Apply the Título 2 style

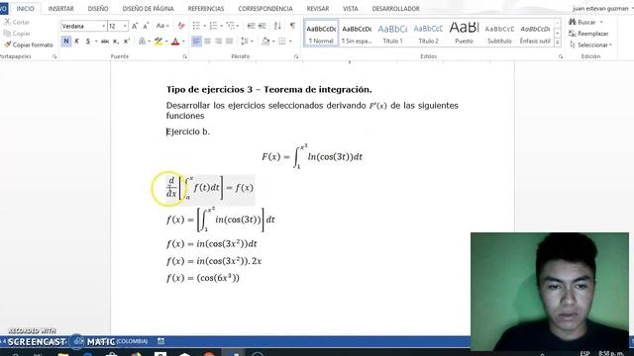pos(428,34)
